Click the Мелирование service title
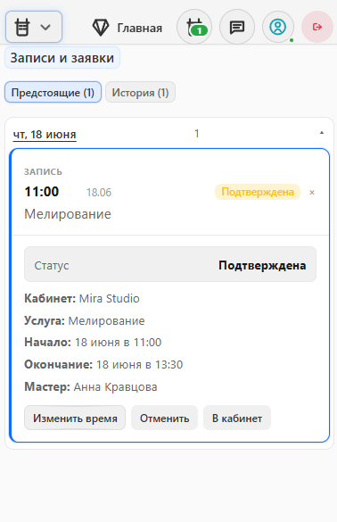The height and width of the screenshot is (522, 337). coord(68,214)
